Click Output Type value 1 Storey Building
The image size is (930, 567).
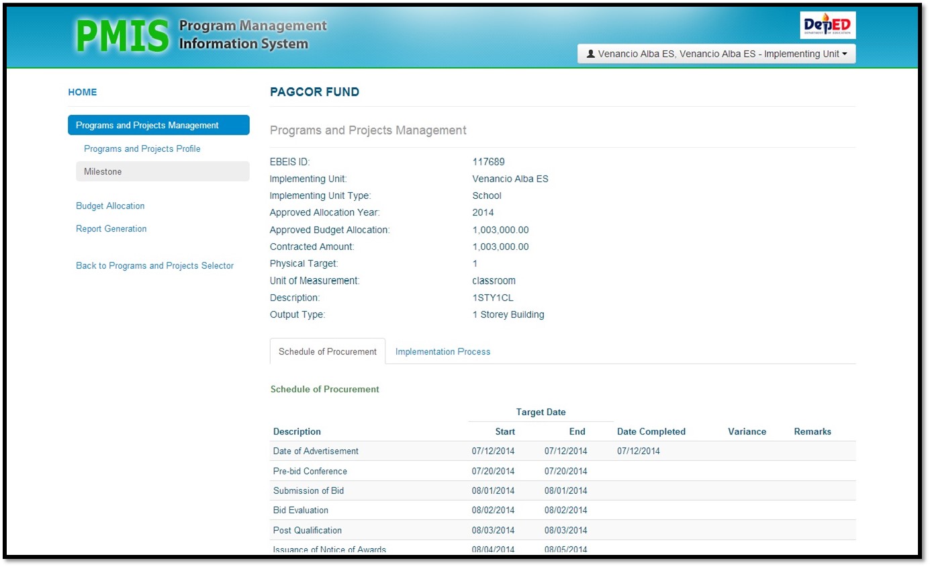click(x=508, y=314)
